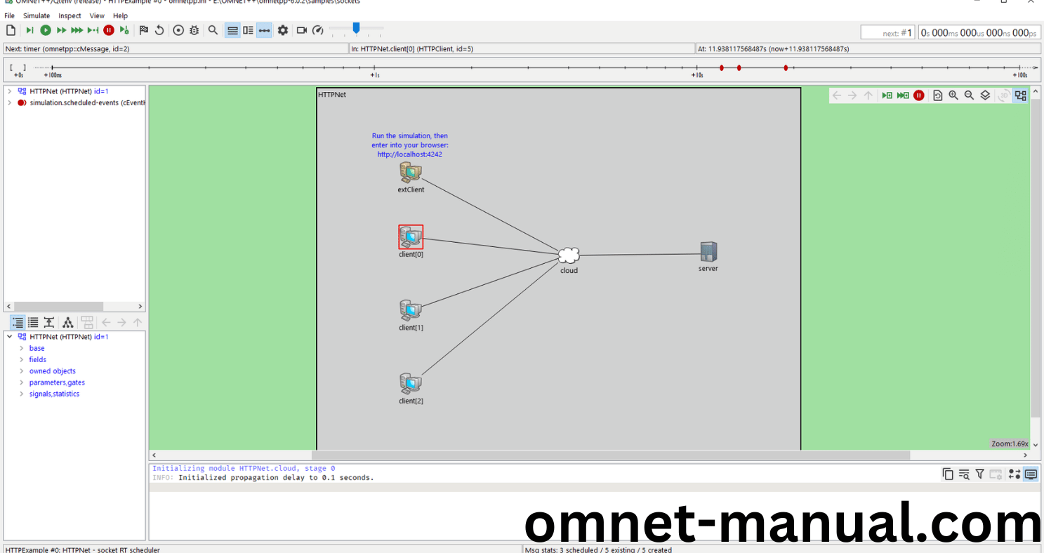Image resolution: width=1044 pixels, height=553 pixels.
Task: Click the video camera recording icon
Action: [x=302, y=30]
